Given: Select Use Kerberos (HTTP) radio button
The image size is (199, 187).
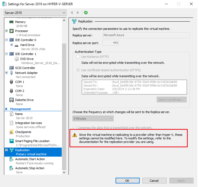Looking at the screenshot, I should coord(78,57).
